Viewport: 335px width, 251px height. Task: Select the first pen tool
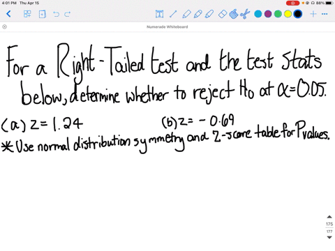point(186,14)
